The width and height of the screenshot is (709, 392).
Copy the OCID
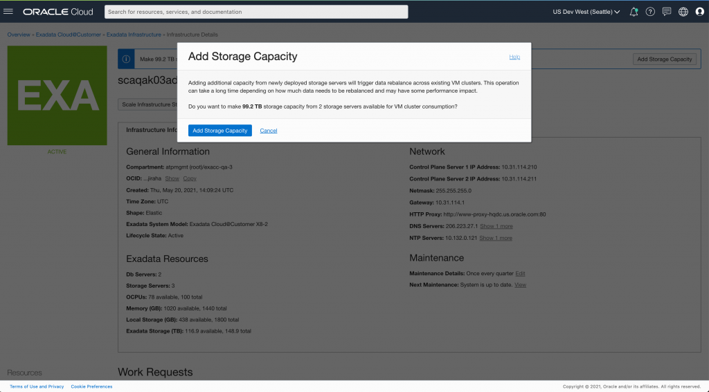(x=190, y=178)
